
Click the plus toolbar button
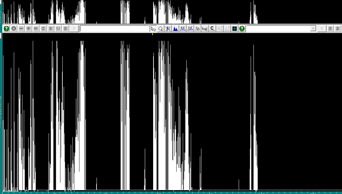28,29
